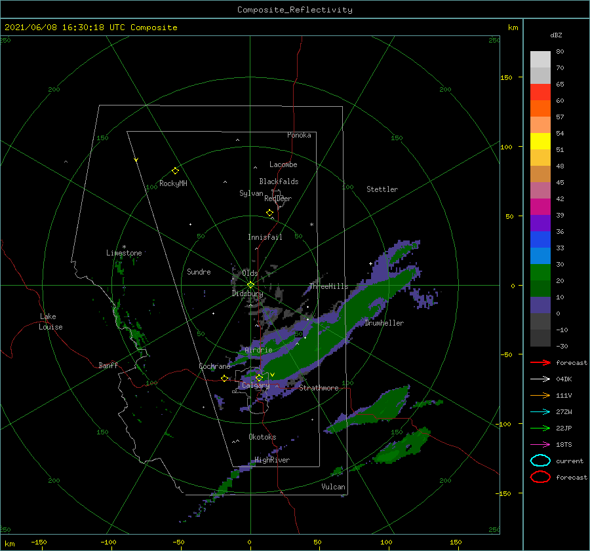Click the Stettler city label
Screen dimensions: 590x551
[382, 189]
